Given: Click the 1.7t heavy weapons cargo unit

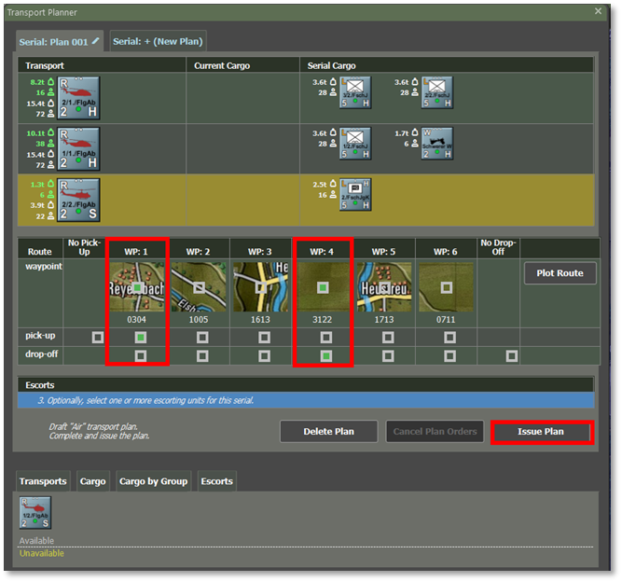Looking at the screenshot, I should 436,144.
